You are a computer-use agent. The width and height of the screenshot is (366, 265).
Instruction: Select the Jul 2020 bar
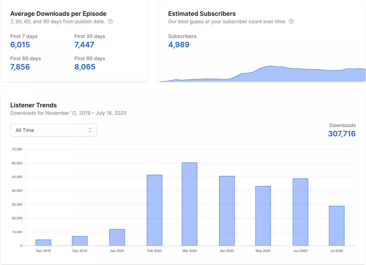point(336,226)
